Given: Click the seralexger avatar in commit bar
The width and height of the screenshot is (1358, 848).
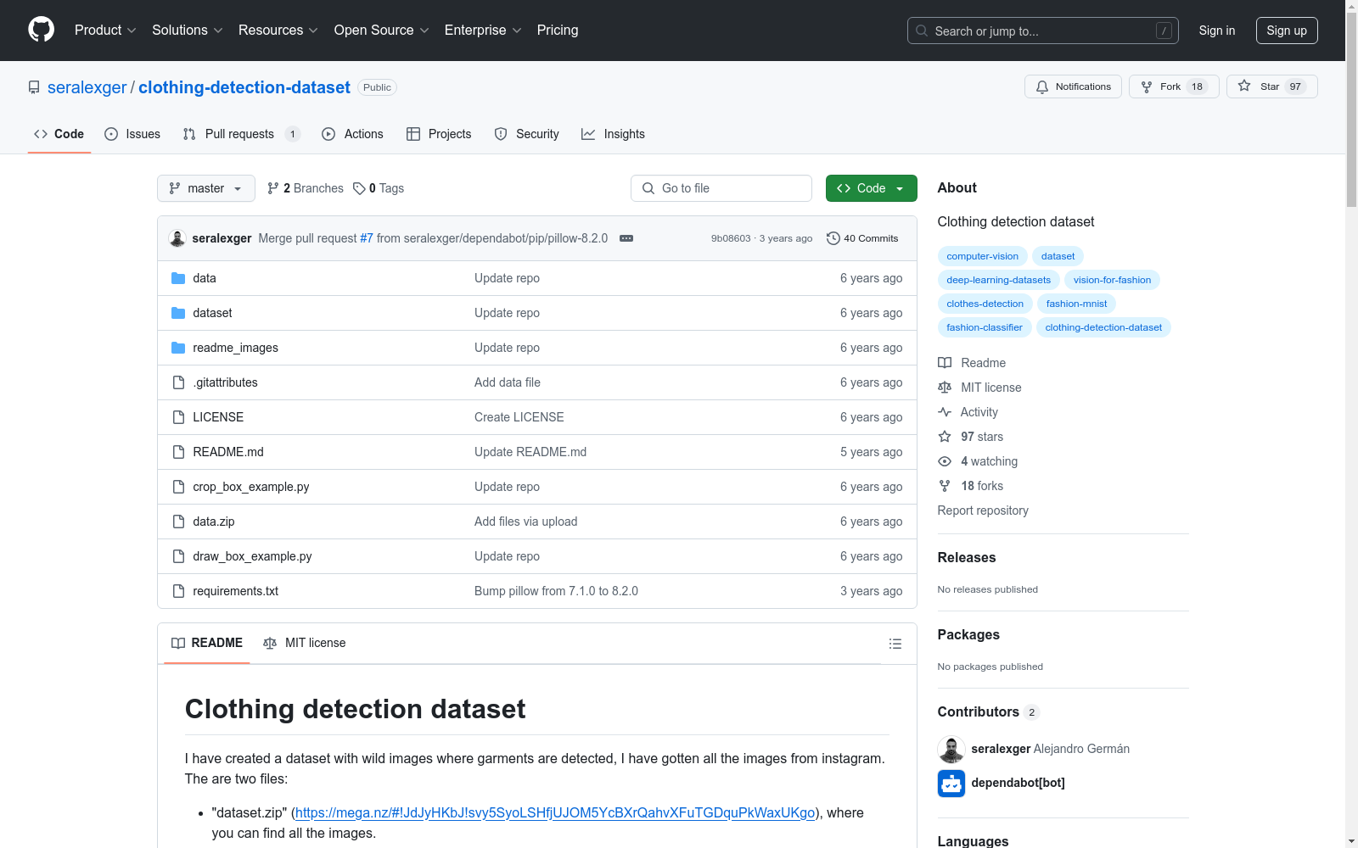Looking at the screenshot, I should pos(177,238).
